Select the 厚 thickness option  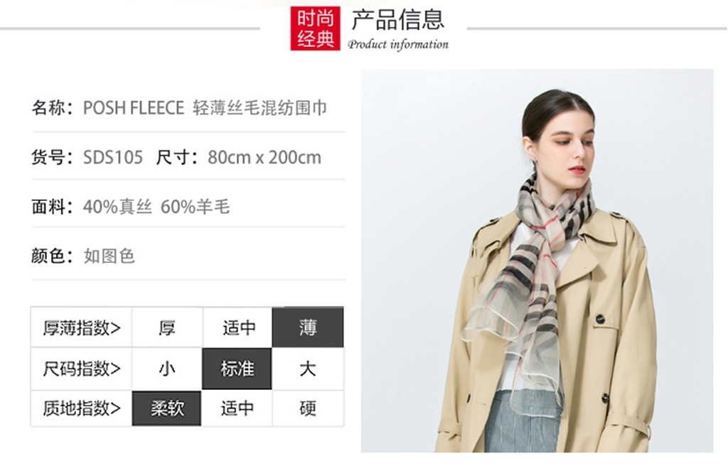(167, 327)
